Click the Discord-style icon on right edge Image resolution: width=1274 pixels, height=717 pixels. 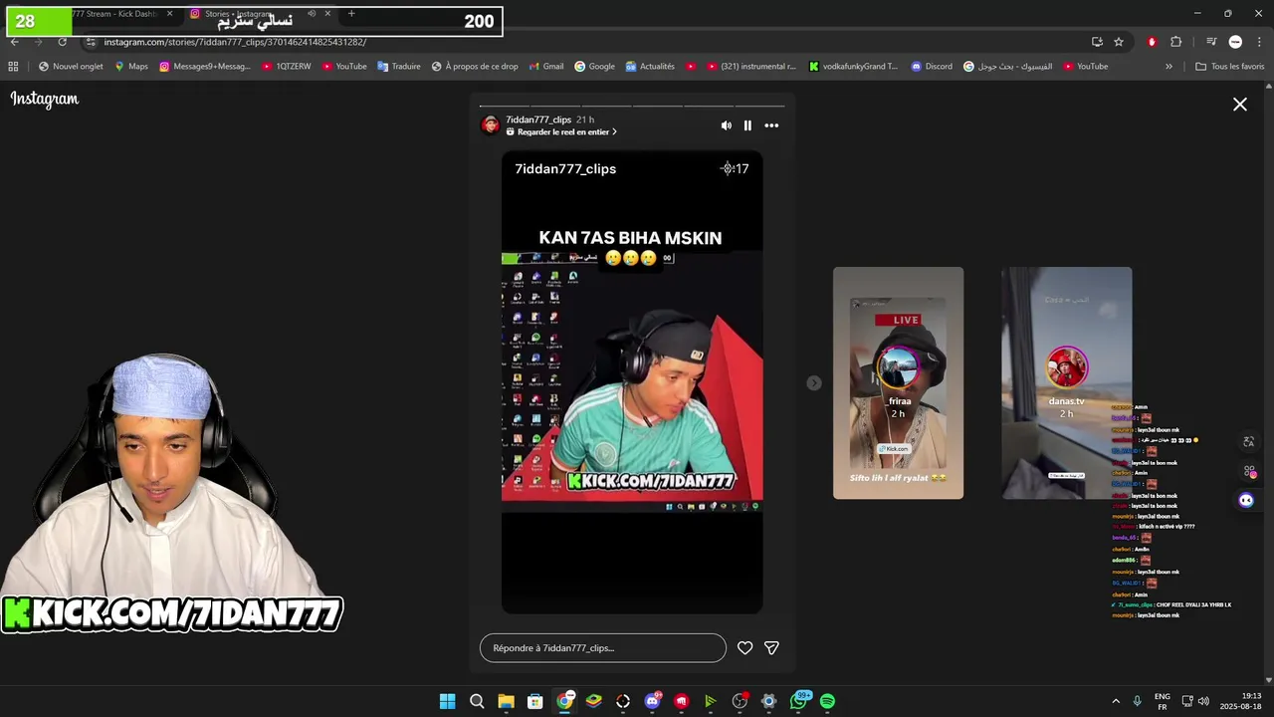pos(1246,500)
